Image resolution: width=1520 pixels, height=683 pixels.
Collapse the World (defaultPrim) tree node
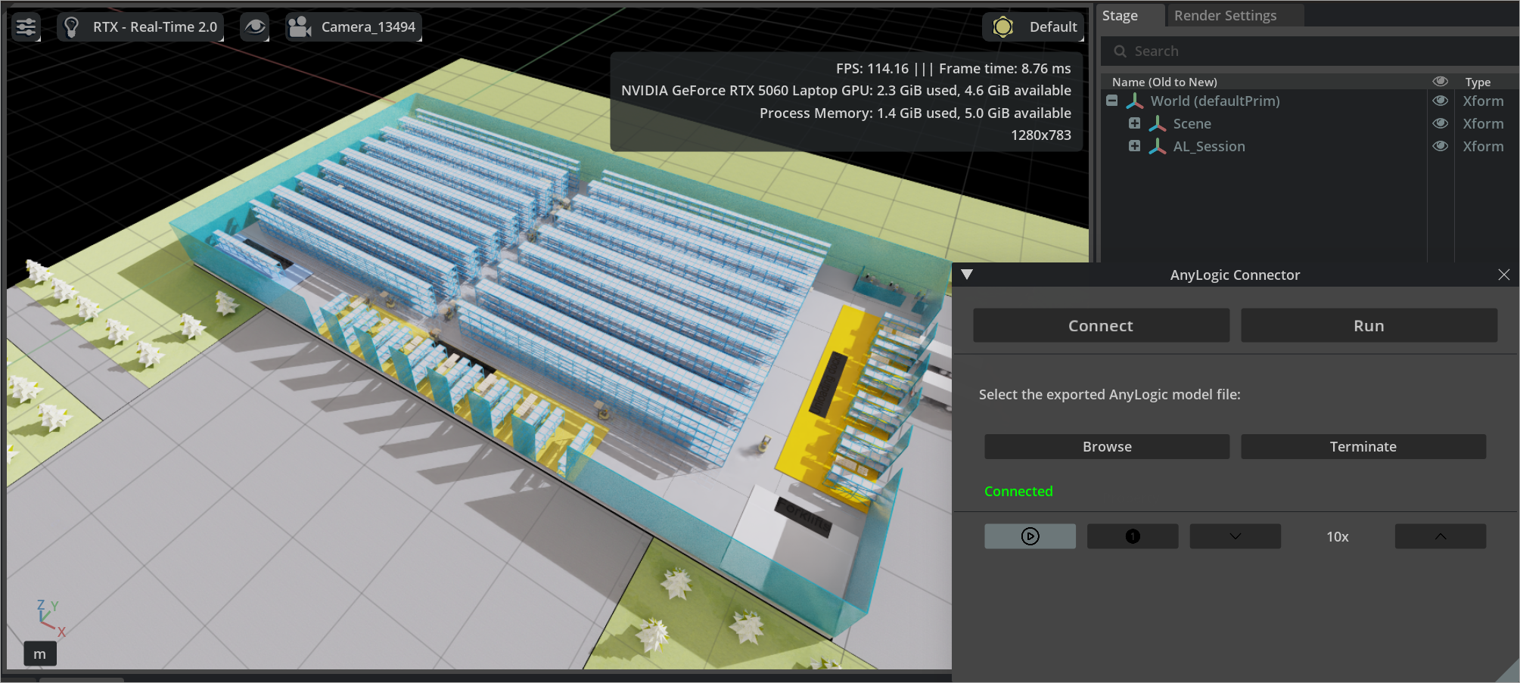(x=1112, y=101)
